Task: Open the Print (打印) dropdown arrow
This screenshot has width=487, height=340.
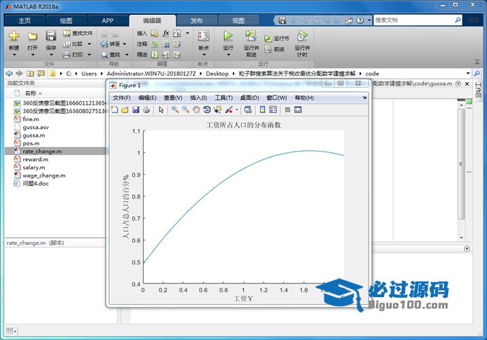Action: tap(89, 55)
